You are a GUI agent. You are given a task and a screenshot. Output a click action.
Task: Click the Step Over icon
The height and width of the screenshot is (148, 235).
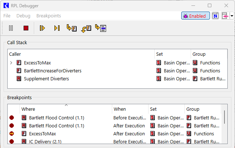57,28
